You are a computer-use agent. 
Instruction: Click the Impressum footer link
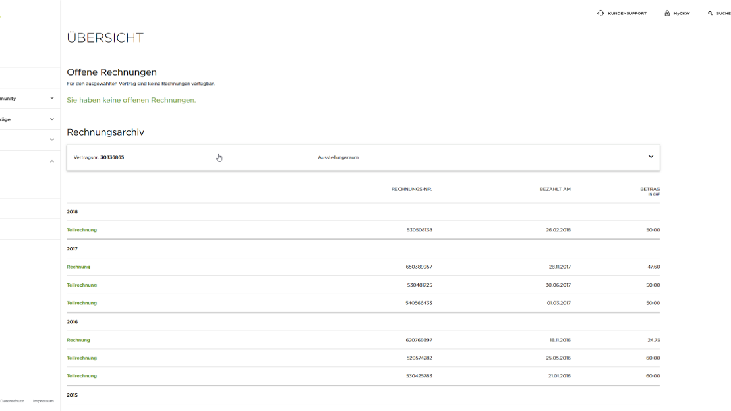(44, 401)
